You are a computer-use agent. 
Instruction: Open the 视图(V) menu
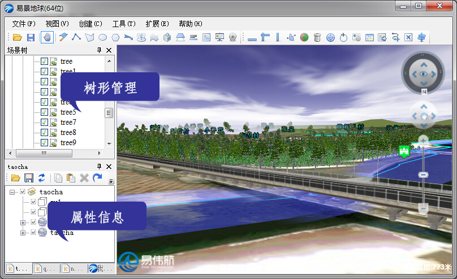pyautogui.click(x=57, y=24)
